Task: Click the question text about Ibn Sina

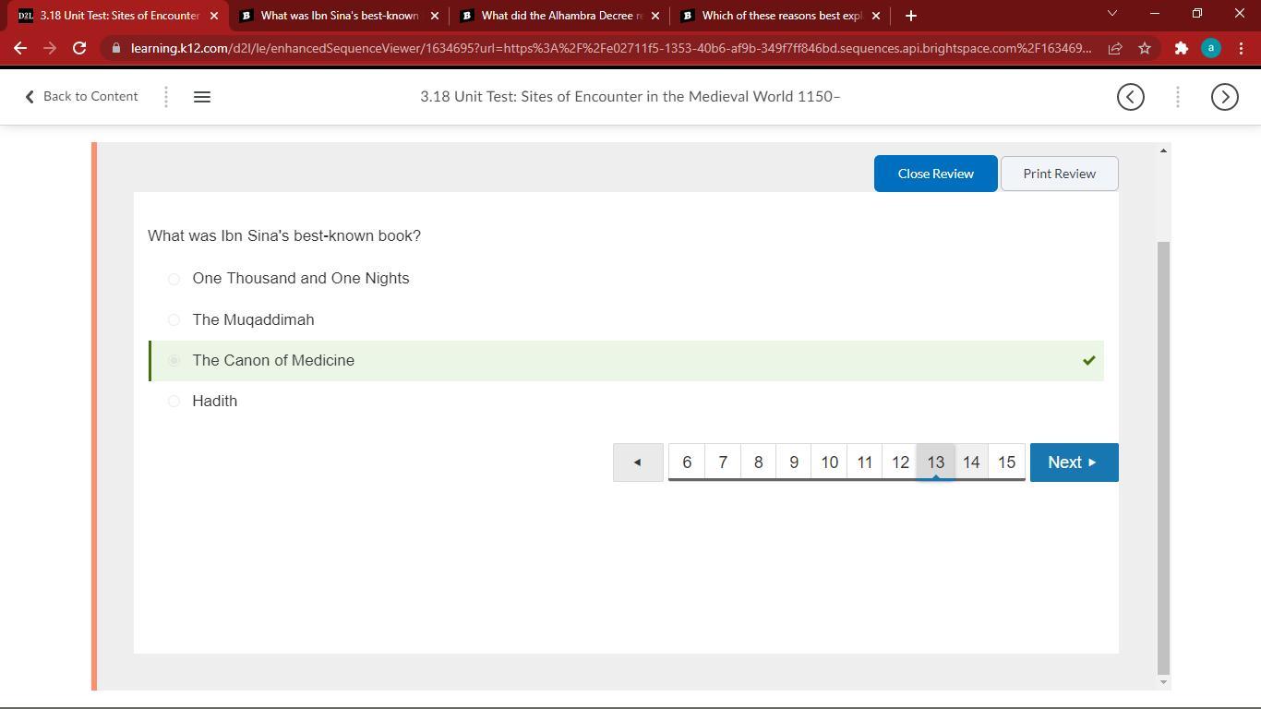Action: pos(284,235)
